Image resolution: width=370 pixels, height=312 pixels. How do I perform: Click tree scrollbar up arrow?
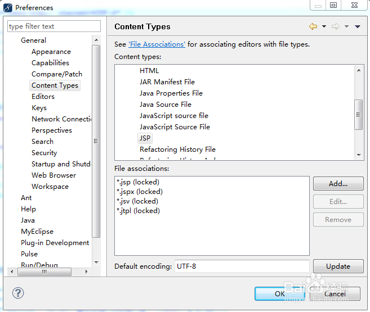pos(96,40)
